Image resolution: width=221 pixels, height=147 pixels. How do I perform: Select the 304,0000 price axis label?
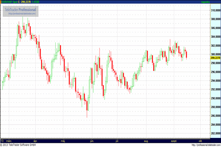215,37
